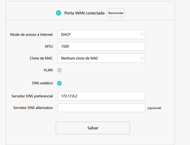Focus the empty alternative DNS server field

click(101, 108)
